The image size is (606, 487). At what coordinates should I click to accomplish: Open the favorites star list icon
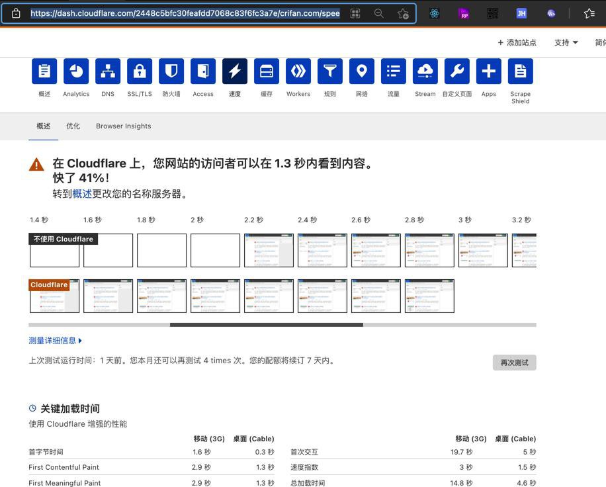589,13
